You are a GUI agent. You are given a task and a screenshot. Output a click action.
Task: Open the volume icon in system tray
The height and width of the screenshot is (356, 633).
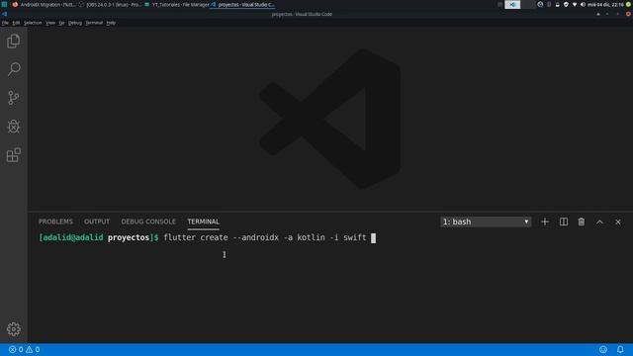pos(583,4)
